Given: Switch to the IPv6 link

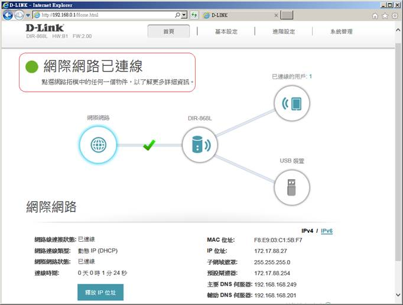Looking at the screenshot, I should [326, 231].
